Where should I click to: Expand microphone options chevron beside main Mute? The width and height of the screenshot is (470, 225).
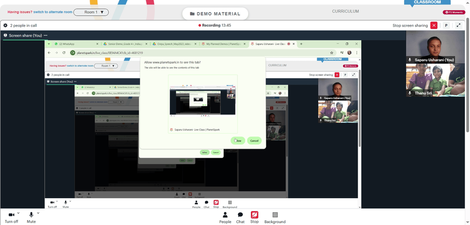pyautogui.click(x=38, y=213)
